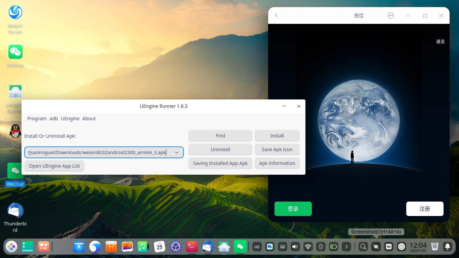Open the UEngine menu
The image size is (459, 258).
70,119
